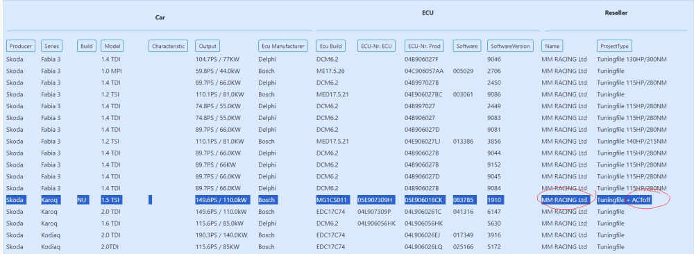Select software number 041316

tap(463, 212)
